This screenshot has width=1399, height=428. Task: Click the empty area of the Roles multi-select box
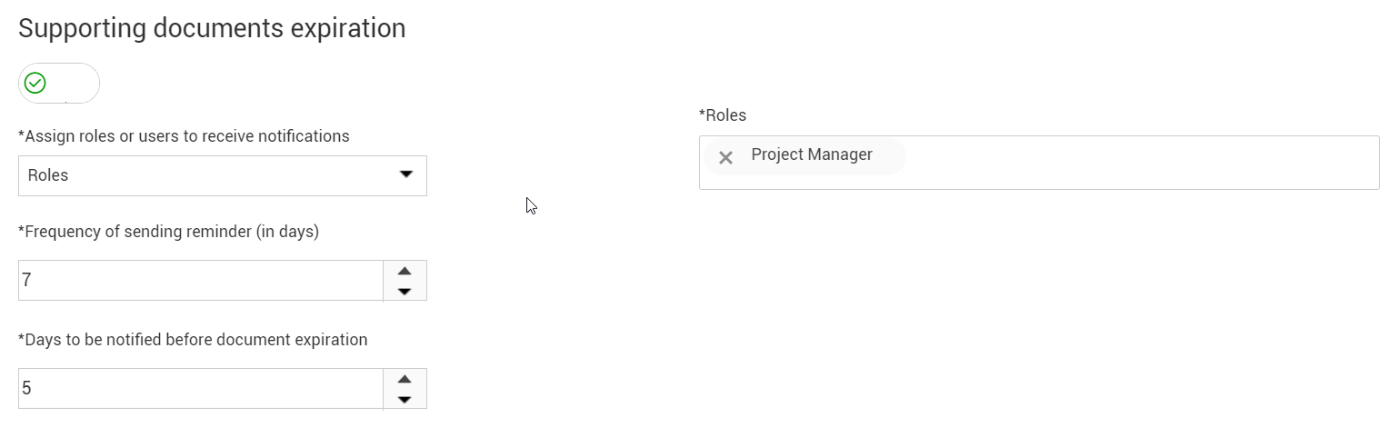tap(1136, 164)
